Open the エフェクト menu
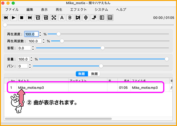 [78, 10]
